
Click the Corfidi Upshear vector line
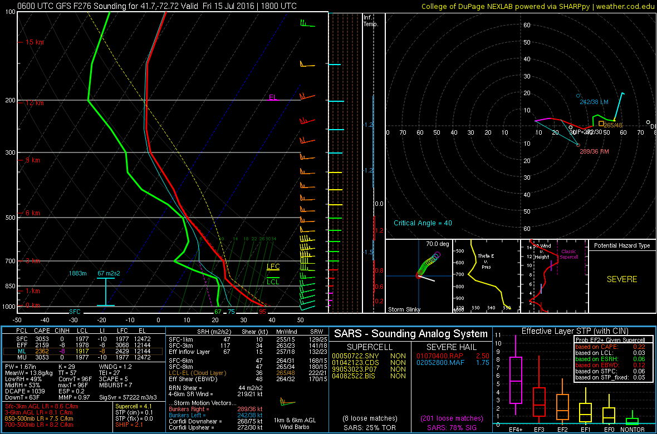point(215,427)
